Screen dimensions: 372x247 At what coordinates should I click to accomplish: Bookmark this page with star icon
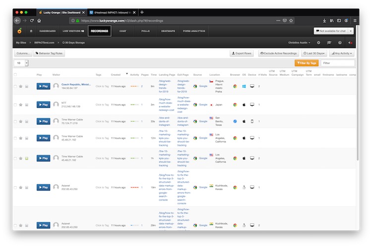pos(291,21)
